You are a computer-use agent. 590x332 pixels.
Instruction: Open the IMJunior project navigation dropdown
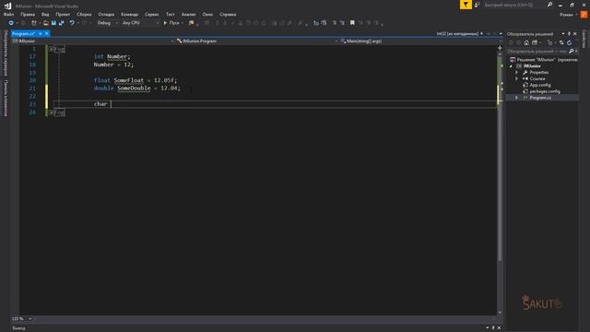click(93, 41)
